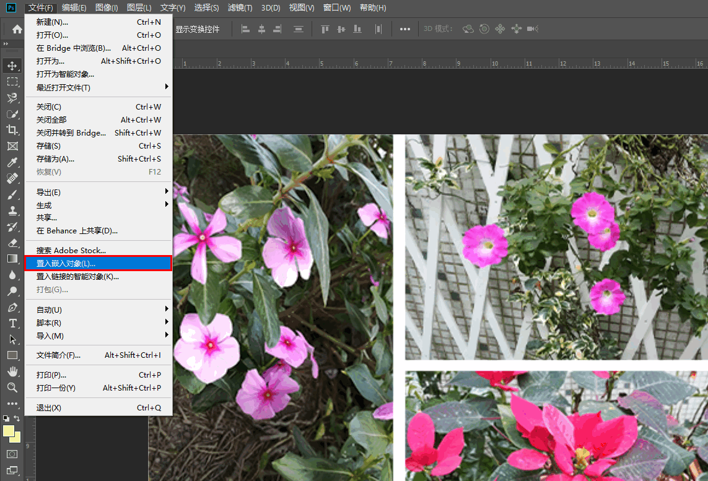The height and width of the screenshot is (481, 708).
Task: Click the three-dots more align options button
Action: (405, 29)
